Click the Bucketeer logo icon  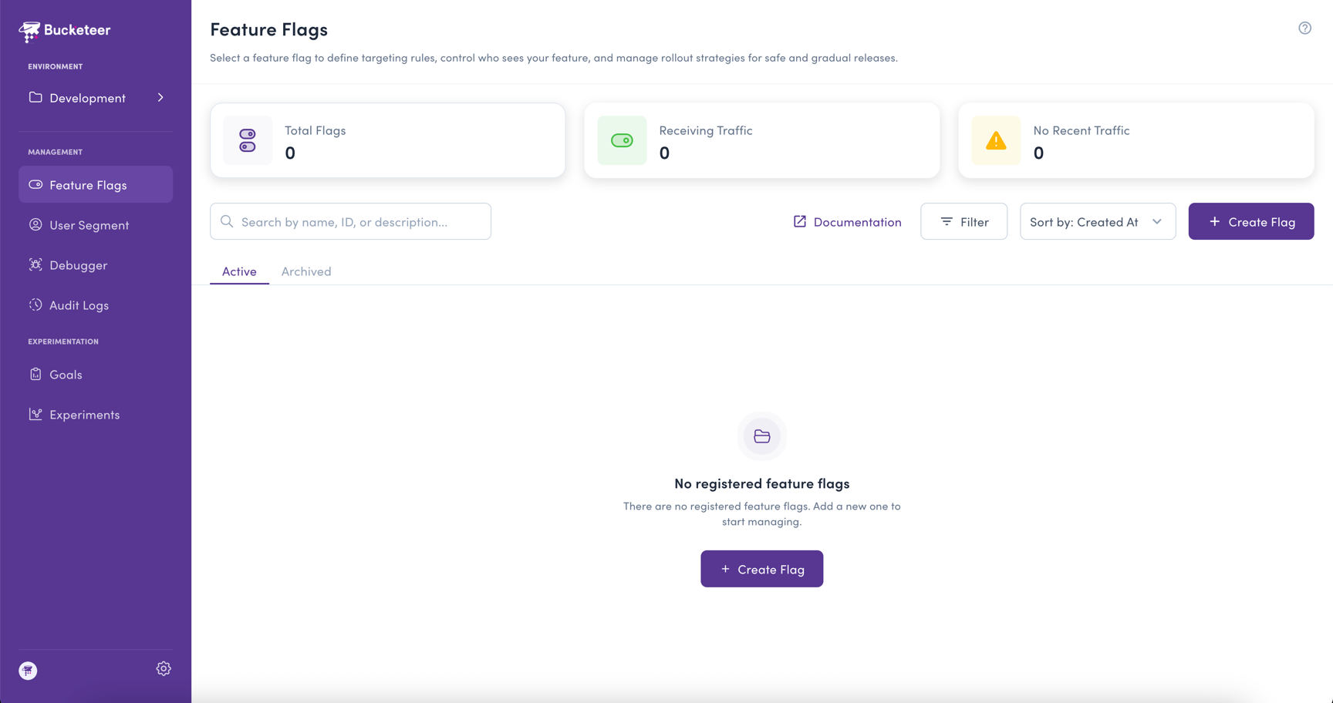tap(29, 31)
